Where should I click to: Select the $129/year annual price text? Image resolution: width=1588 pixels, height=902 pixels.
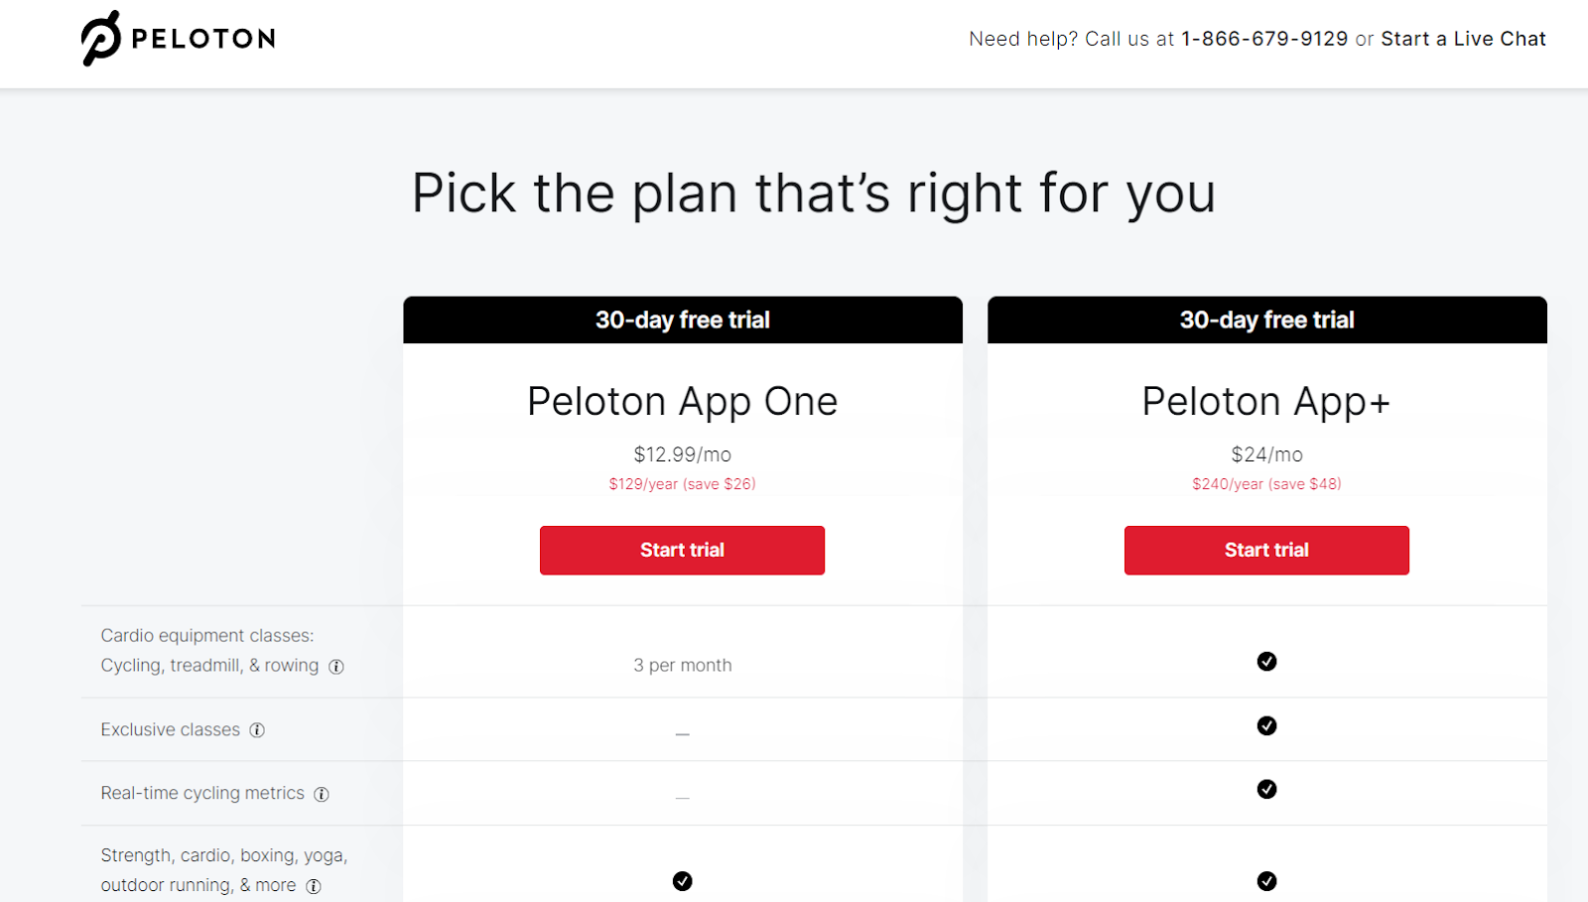coord(682,484)
